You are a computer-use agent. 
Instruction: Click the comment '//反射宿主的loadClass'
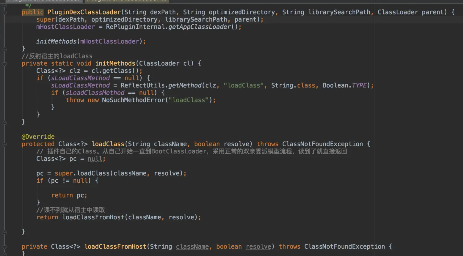[57, 56]
